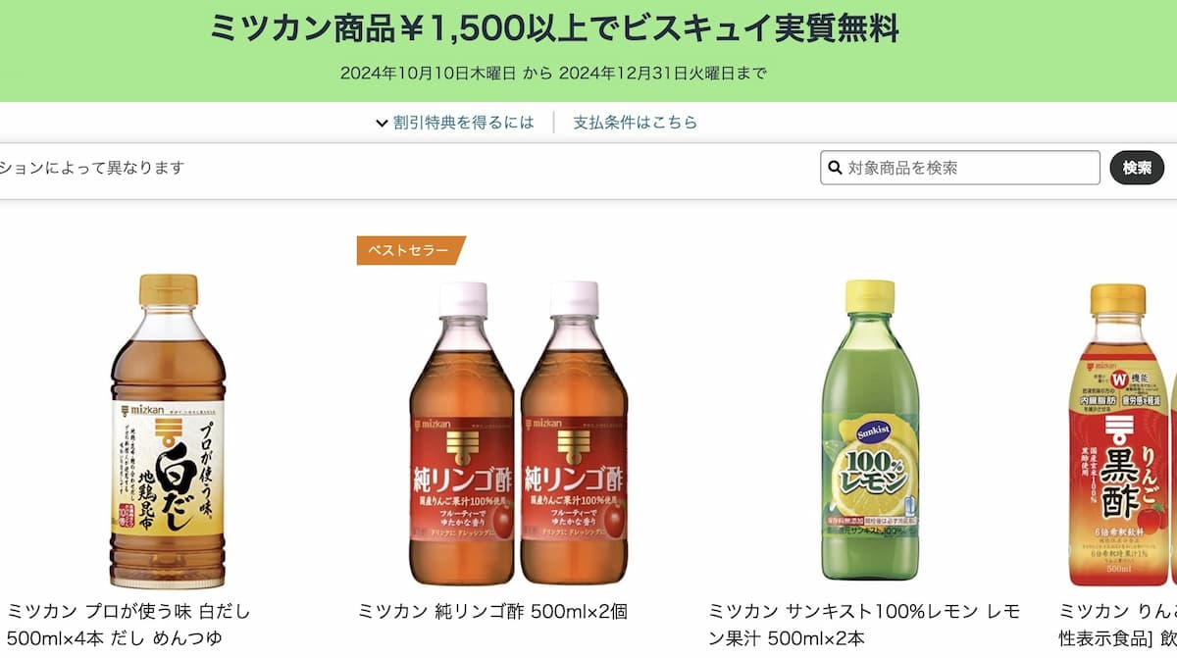Open the りんご黒酢 bottle product image
This screenshot has height=658, width=1177.
(1122, 434)
